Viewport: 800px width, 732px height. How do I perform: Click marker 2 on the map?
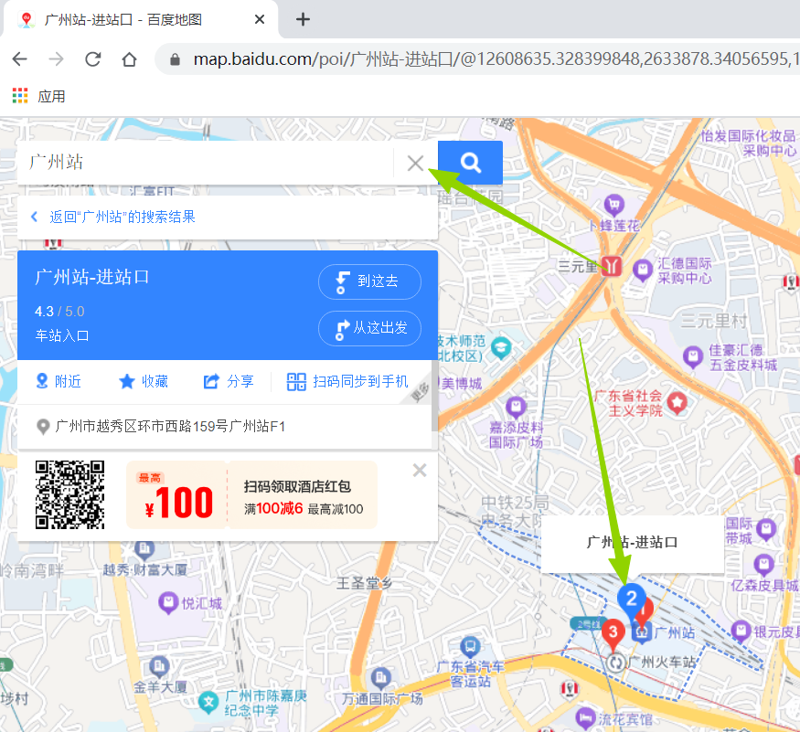633,599
